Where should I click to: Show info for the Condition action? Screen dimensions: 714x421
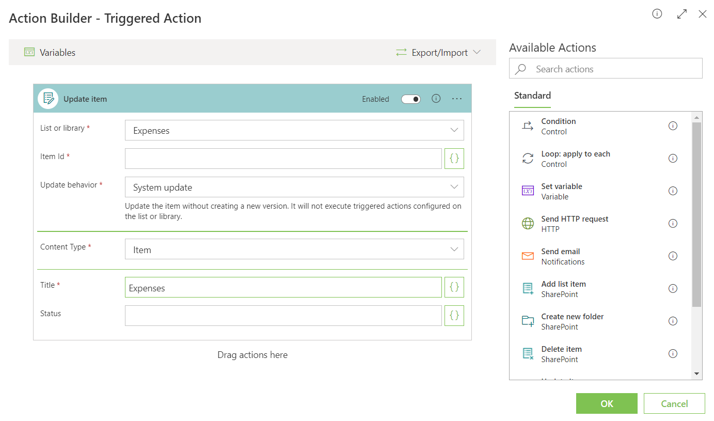point(673,126)
